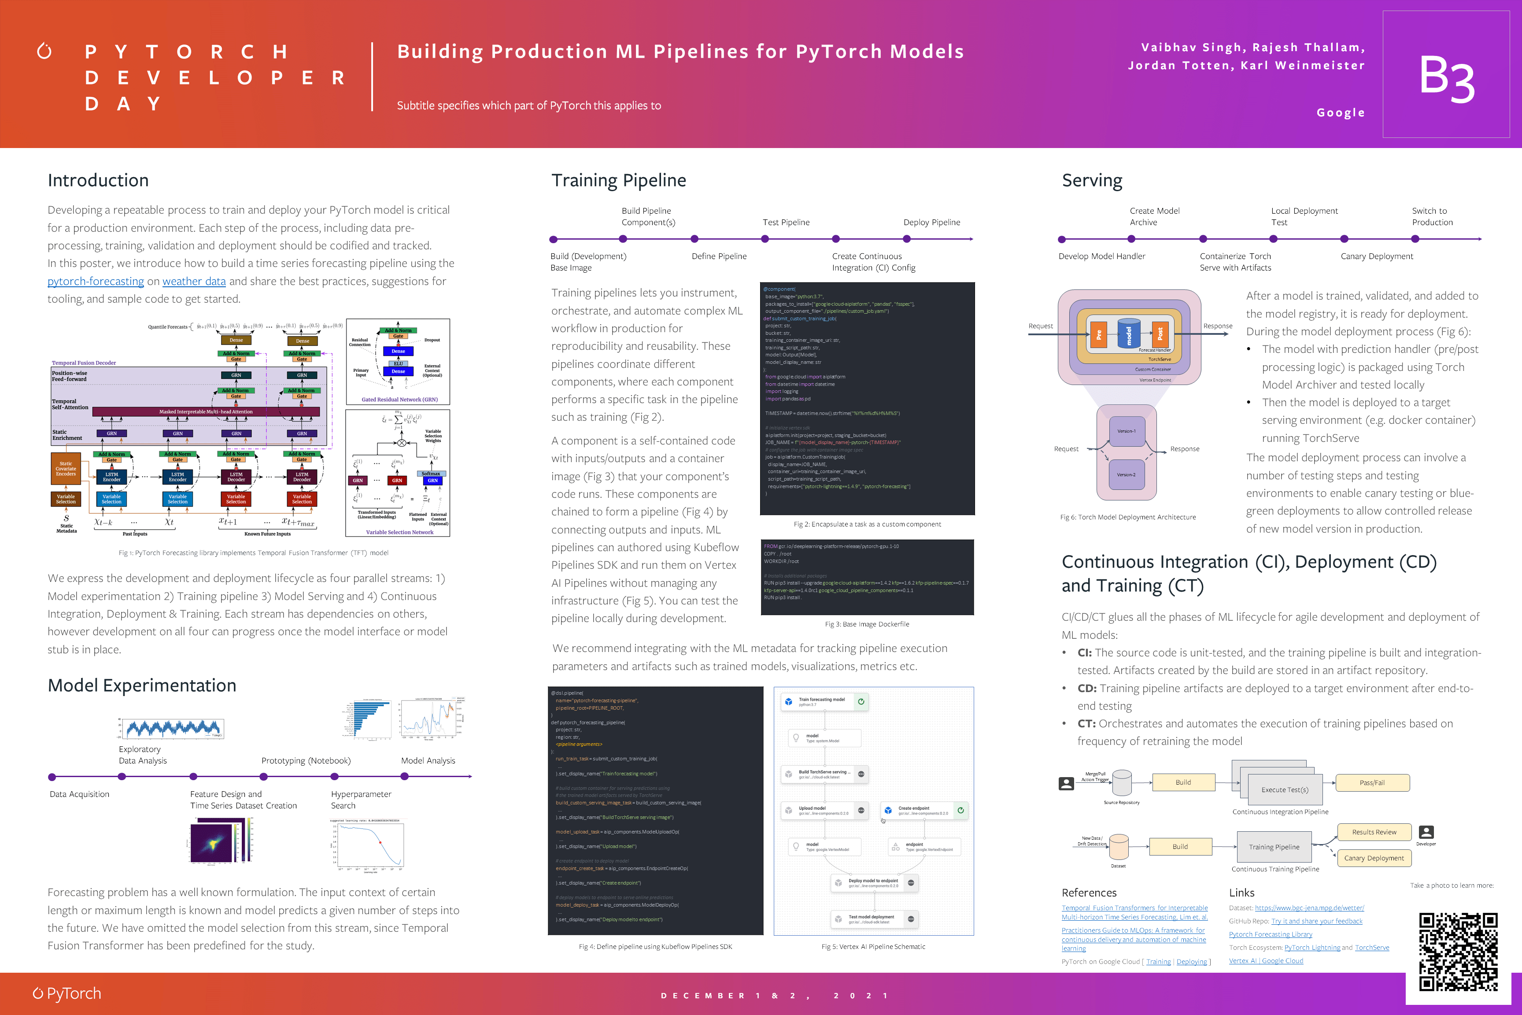Click pending dots icon on Test model deployment

pyautogui.click(x=910, y=919)
